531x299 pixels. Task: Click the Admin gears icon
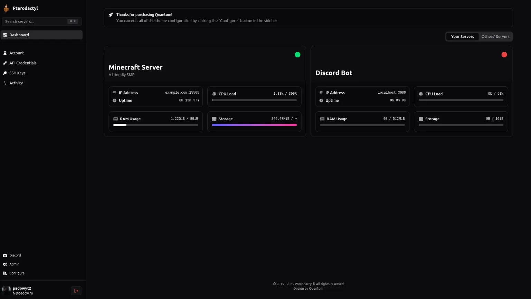coord(5,264)
